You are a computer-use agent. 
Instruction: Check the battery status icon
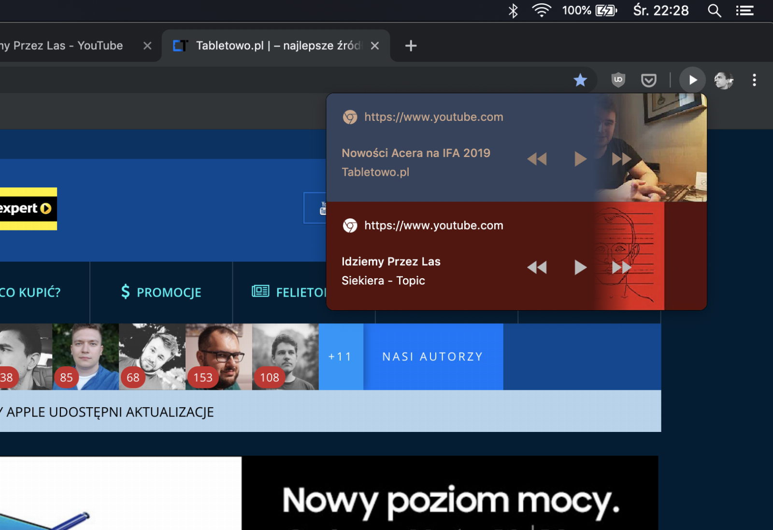[x=606, y=11]
